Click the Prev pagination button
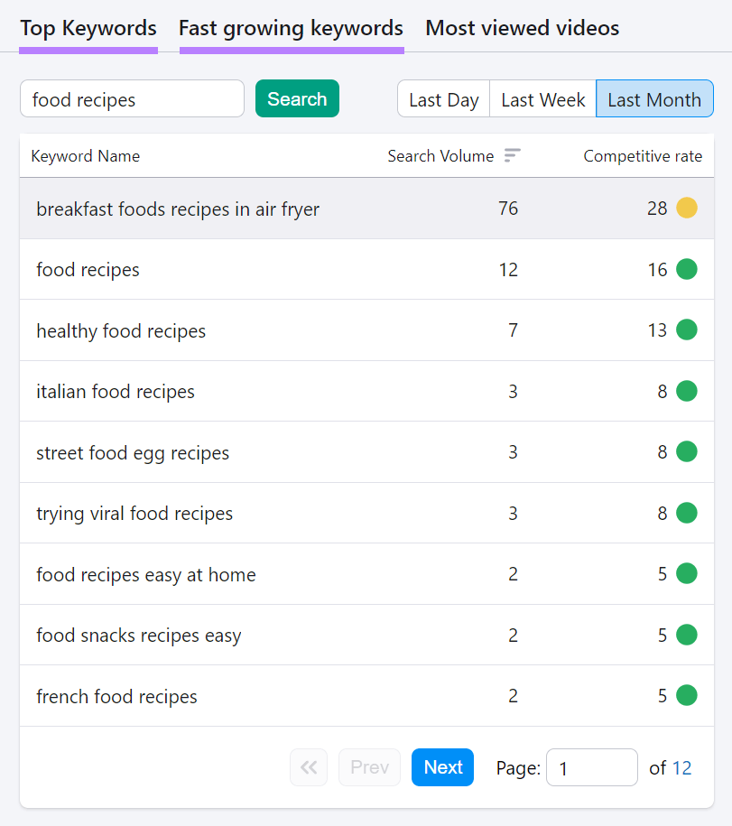Viewport: 732px width, 826px height. coord(369,767)
